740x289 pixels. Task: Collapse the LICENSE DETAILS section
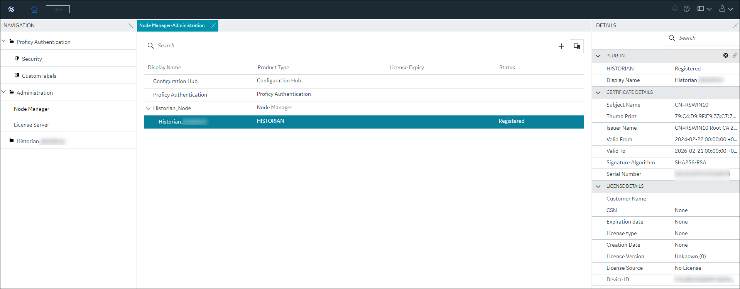click(x=598, y=186)
